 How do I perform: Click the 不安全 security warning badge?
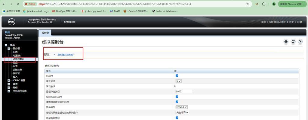pos(30,4)
